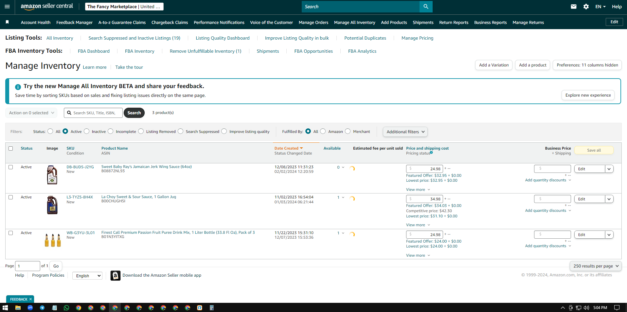Open the RingCentral taskbar icon
Screen dimensions: 627x312
[x=200, y=308]
